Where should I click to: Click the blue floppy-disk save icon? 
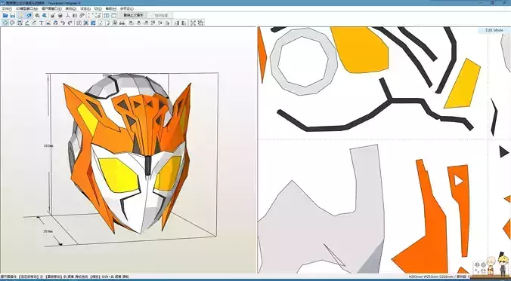(x=13, y=15)
